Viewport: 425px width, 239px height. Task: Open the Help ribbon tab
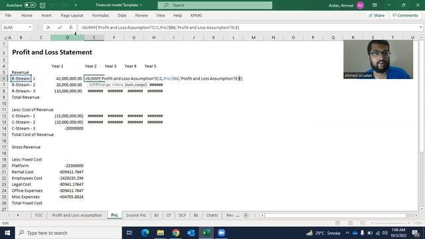tap(177, 15)
